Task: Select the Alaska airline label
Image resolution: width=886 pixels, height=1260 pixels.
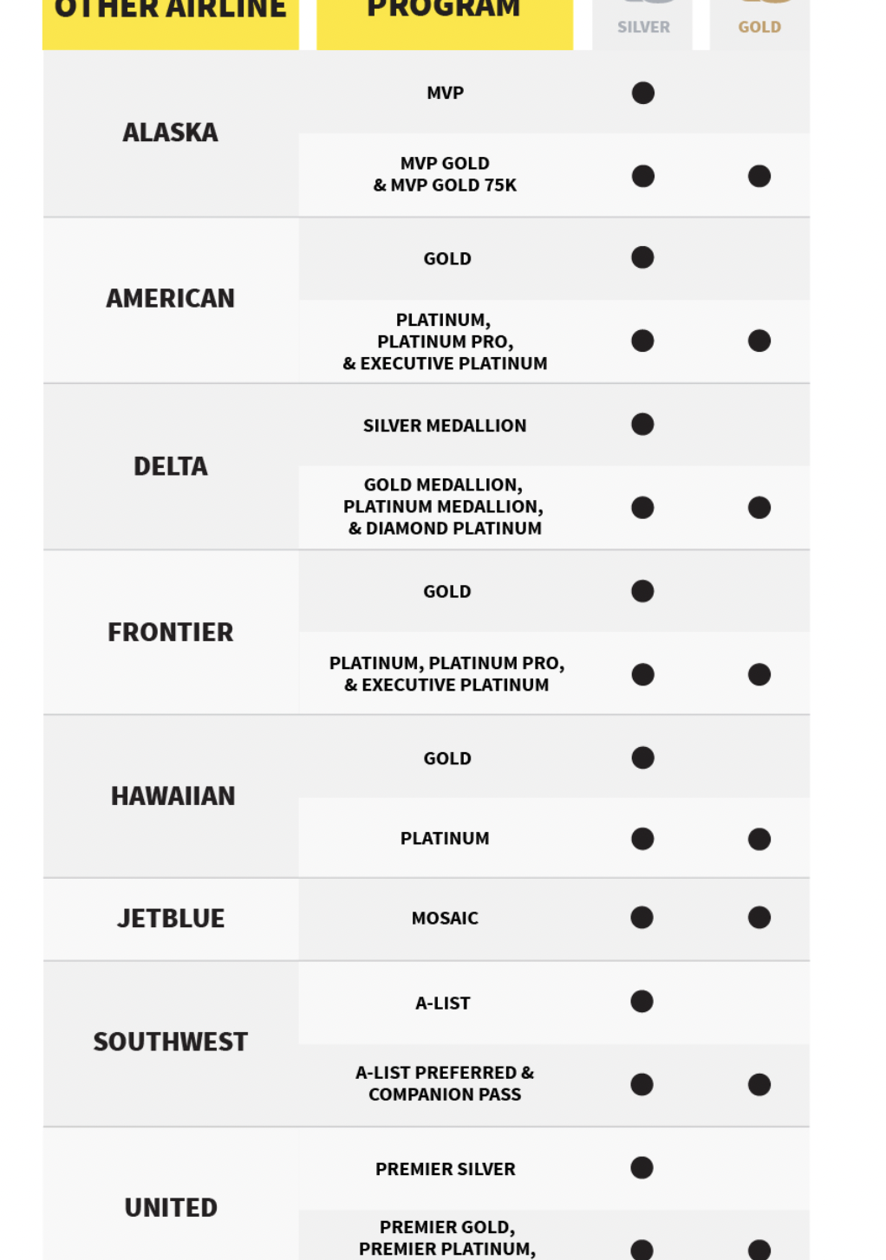Action: 171,133
